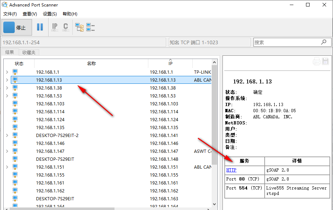Switch to the 收藏夹 tab
The width and height of the screenshot is (333, 210).
click(x=29, y=52)
